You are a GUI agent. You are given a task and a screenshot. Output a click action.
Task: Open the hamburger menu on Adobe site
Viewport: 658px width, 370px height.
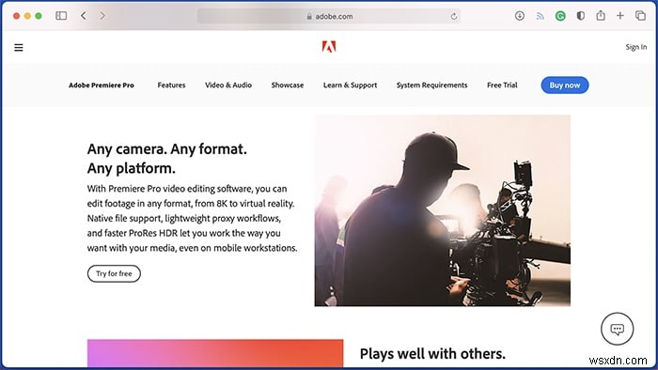pos(19,47)
